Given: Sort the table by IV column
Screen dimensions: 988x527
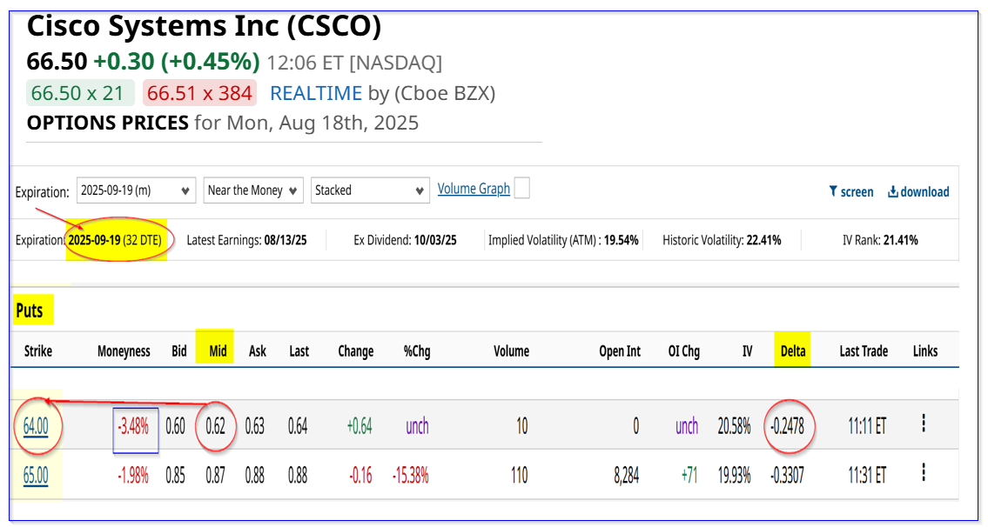Looking at the screenshot, I should [747, 351].
